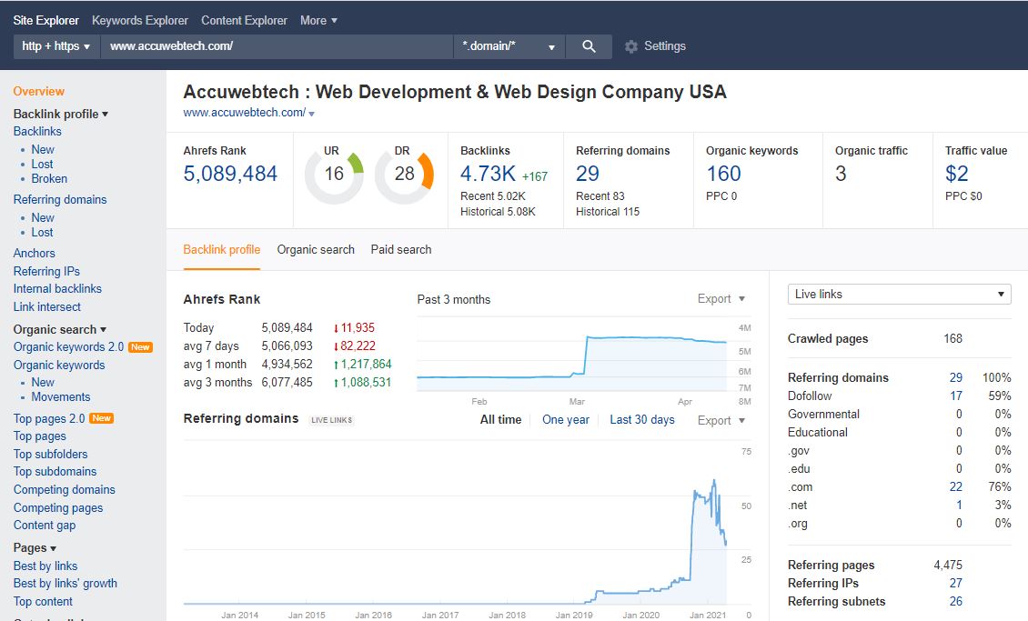Select the Backlink profile tab
1028x621 pixels.
tap(222, 249)
